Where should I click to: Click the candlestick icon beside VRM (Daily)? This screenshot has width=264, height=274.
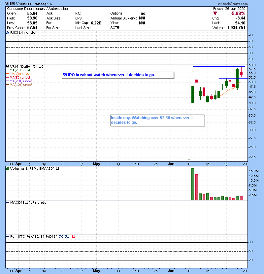click(8, 66)
